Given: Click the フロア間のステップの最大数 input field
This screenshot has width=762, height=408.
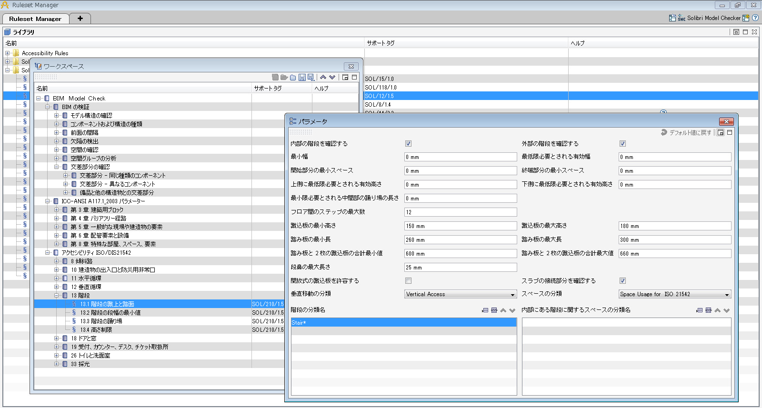Looking at the screenshot, I should click(x=461, y=212).
